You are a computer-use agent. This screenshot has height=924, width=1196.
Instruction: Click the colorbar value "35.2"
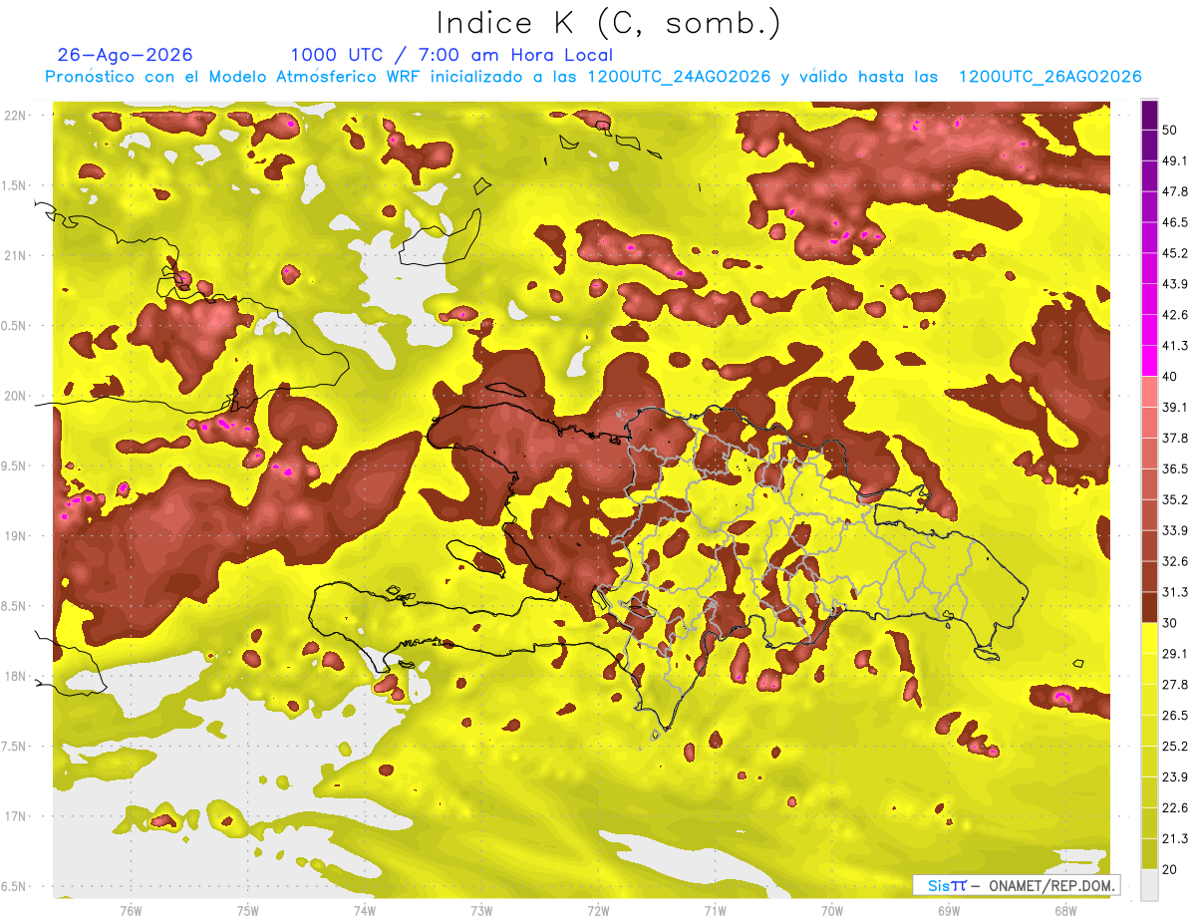coord(1175,500)
